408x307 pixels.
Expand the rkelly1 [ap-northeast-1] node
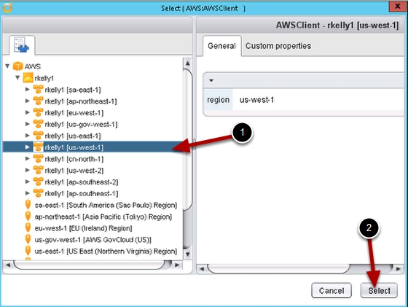pyautogui.click(x=28, y=101)
